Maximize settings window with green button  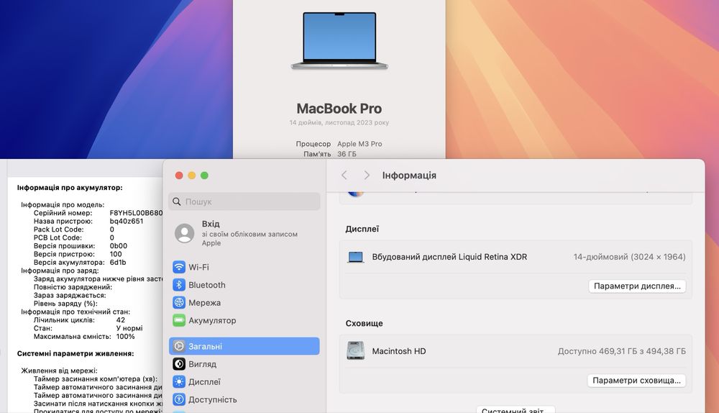point(204,176)
